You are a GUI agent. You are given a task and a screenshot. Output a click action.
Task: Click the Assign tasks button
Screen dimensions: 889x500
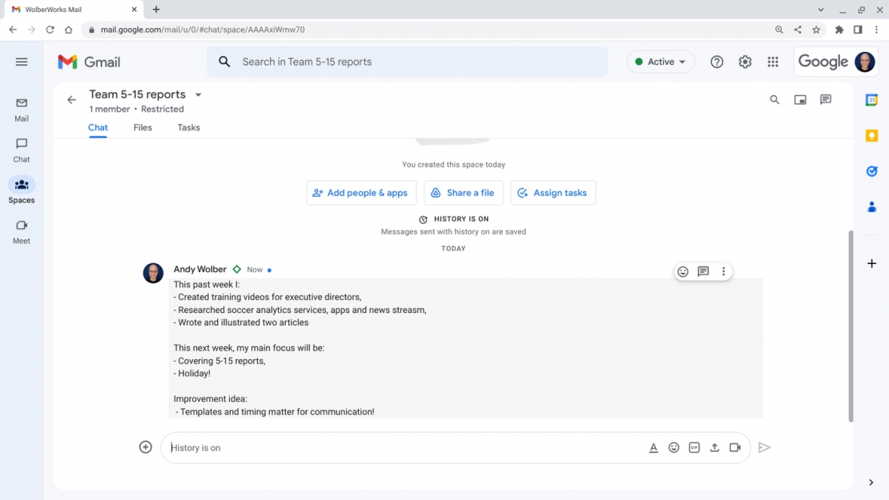[553, 192]
